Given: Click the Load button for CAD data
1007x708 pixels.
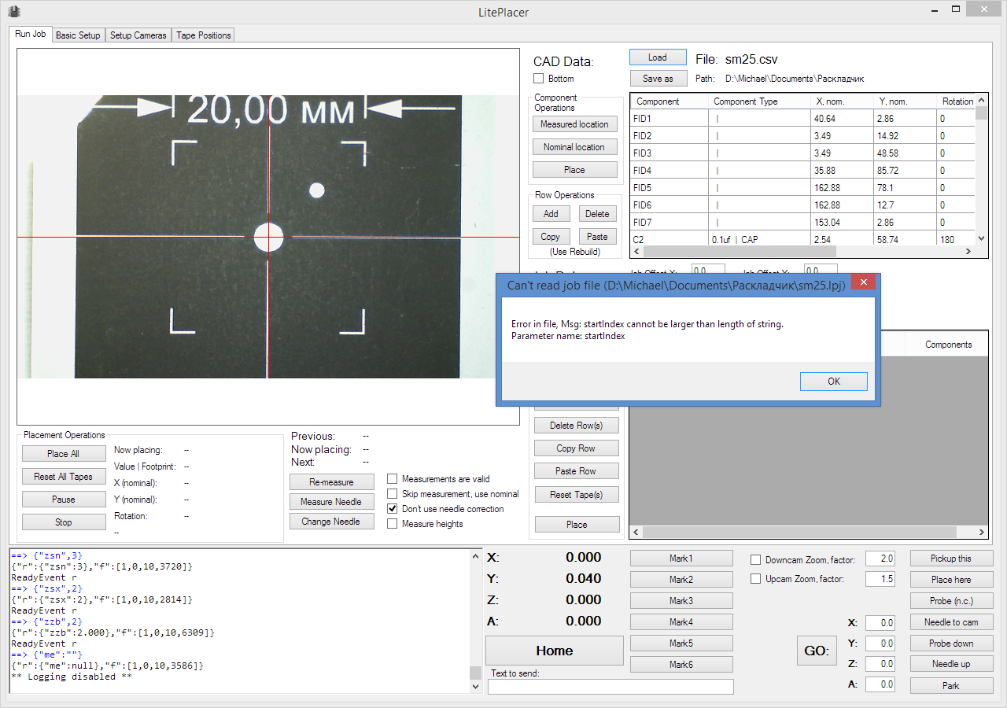Looking at the screenshot, I should click(x=658, y=57).
